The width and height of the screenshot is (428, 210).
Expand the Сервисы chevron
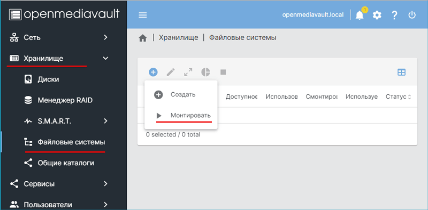(x=105, y=184)
